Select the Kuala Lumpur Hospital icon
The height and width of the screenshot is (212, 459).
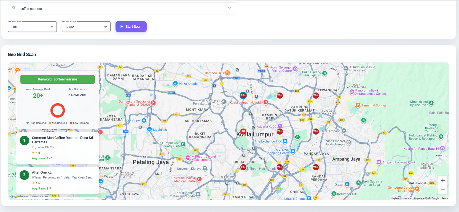coord(266,102)
